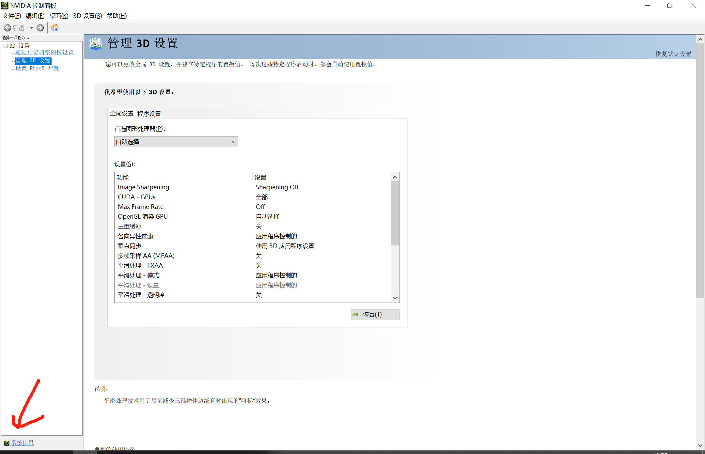
Task: Click the settings list scrollbar thumb
Action: click(395, 213)
